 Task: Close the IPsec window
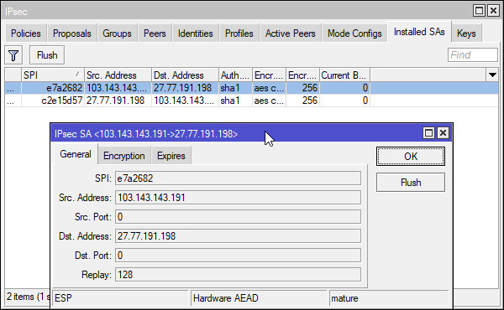(x=493, y=11)
